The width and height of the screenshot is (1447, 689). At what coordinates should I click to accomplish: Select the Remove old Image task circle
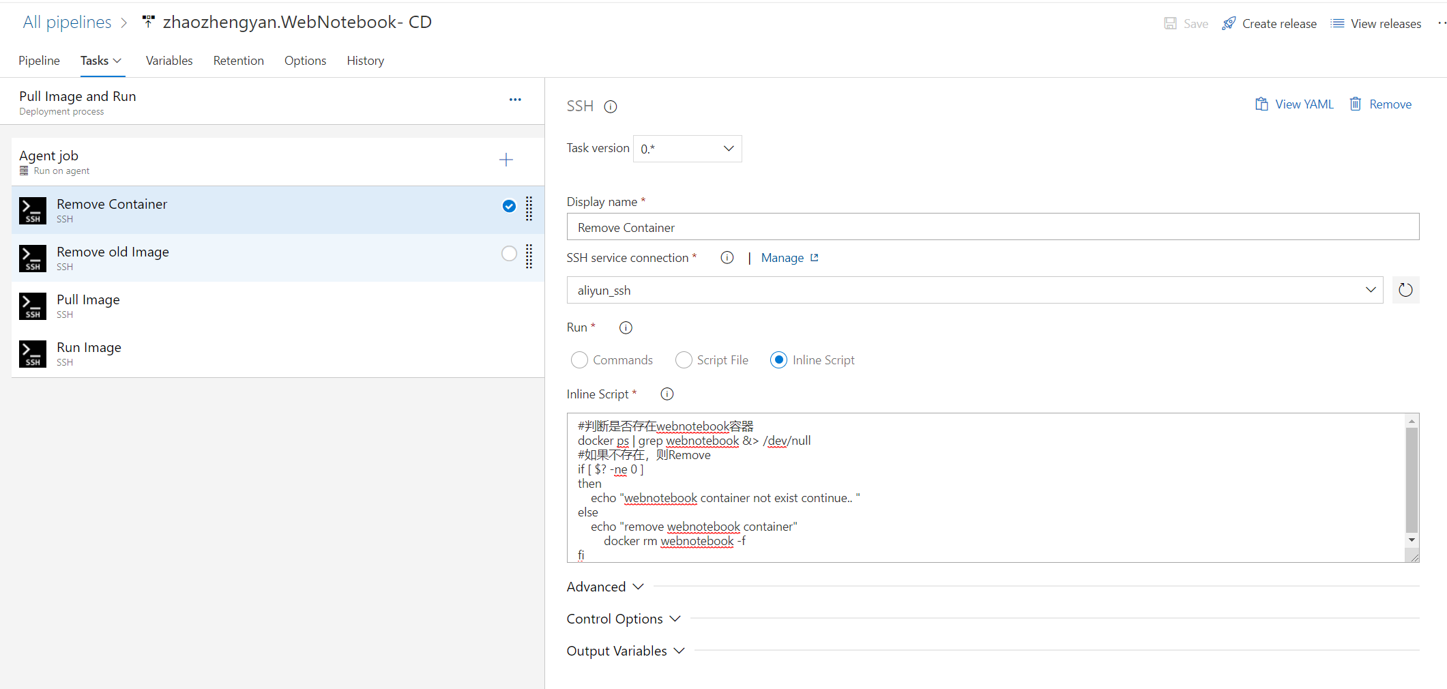(508, 253)
